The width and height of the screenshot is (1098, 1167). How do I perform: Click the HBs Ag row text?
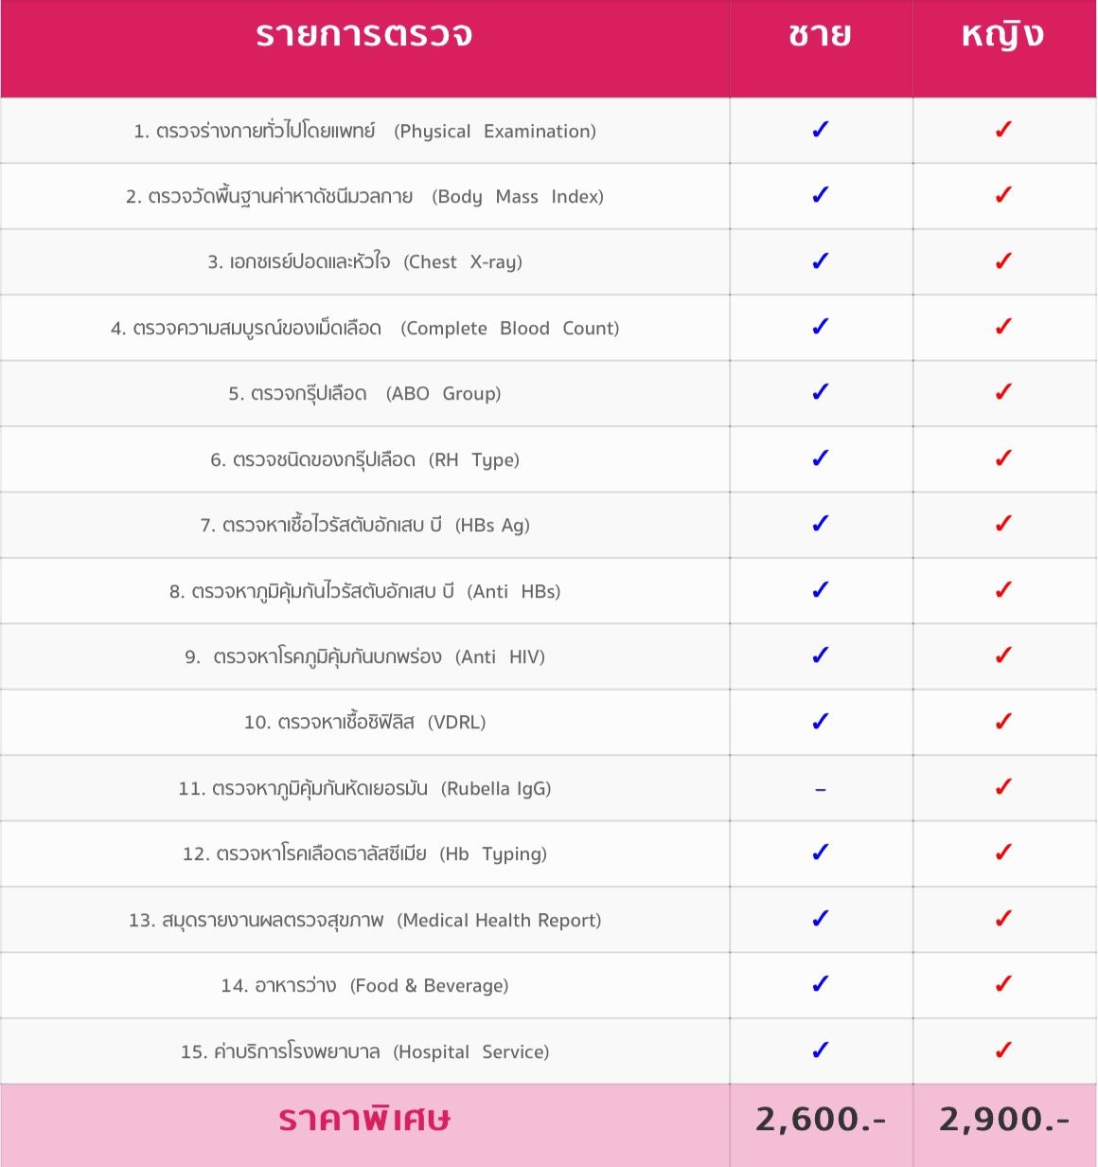(364, 526)
